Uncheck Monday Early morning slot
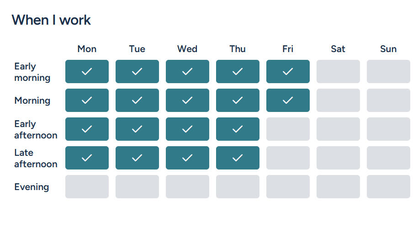418x233 pixels. 87,72
